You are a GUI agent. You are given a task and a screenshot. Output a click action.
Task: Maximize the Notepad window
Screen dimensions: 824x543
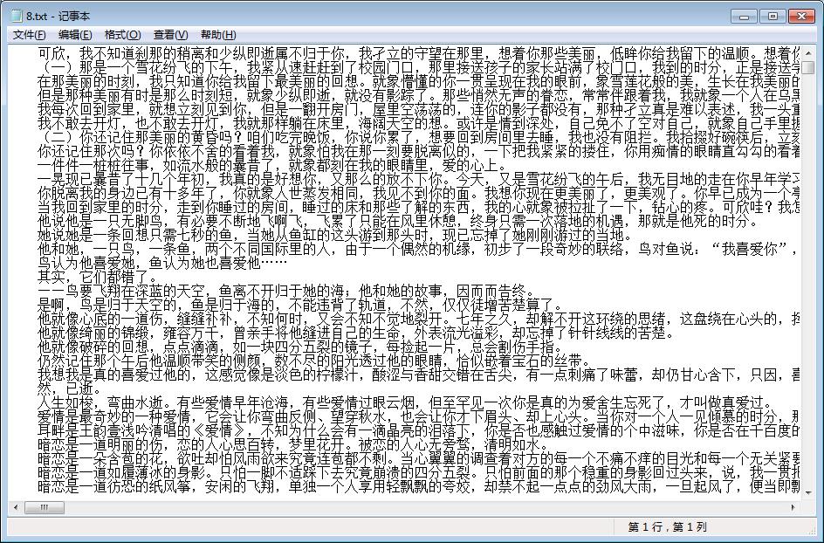[x=772, y=16]
